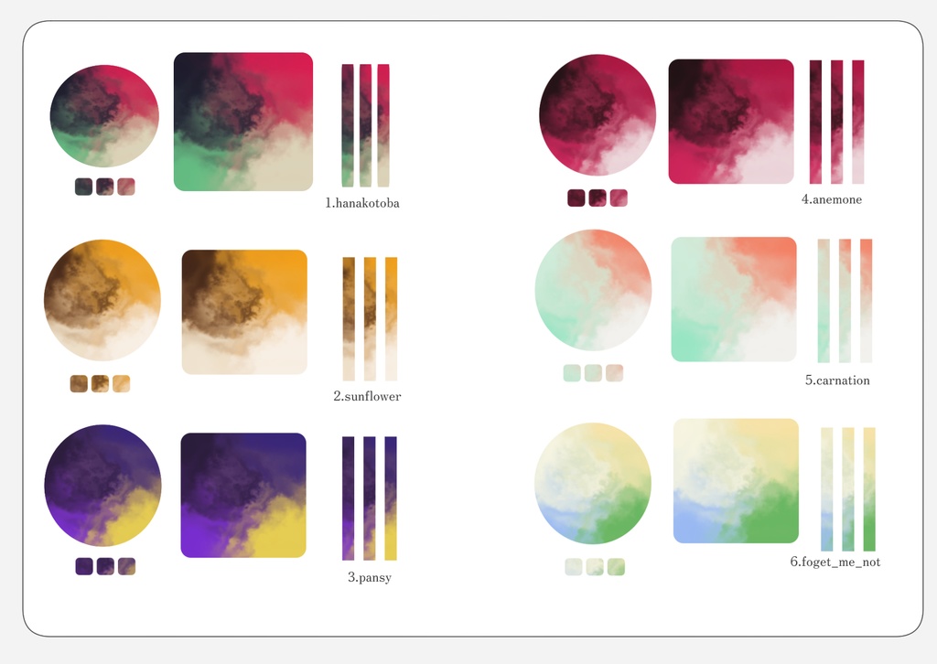This screenshot has width=937, height=664.
Task: Select the middle brown swatch under sunflower circle
Action: 100,383
